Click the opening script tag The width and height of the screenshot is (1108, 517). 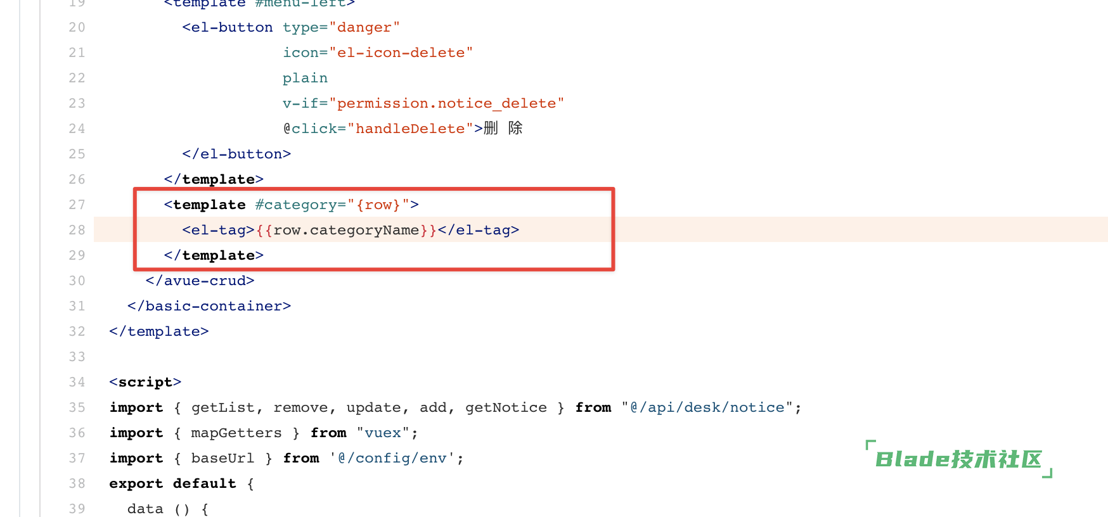[x=145, y=382]
